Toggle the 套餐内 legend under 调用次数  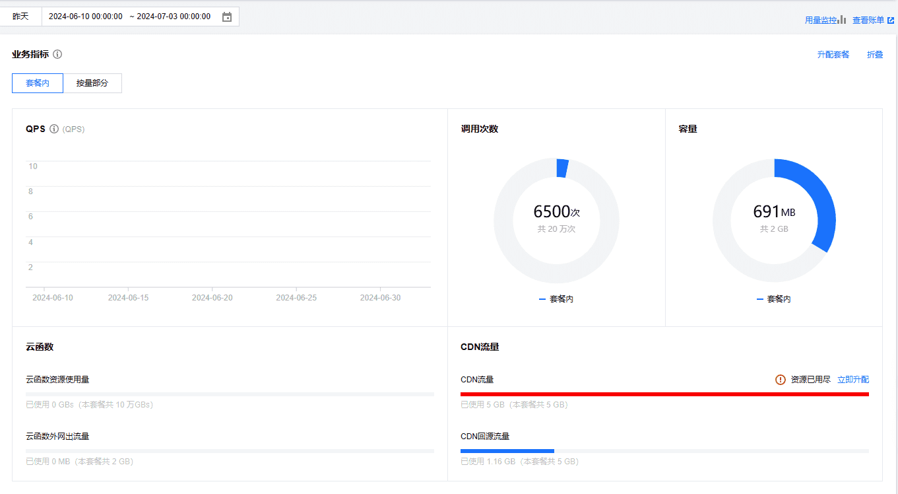tap(556, 299)
